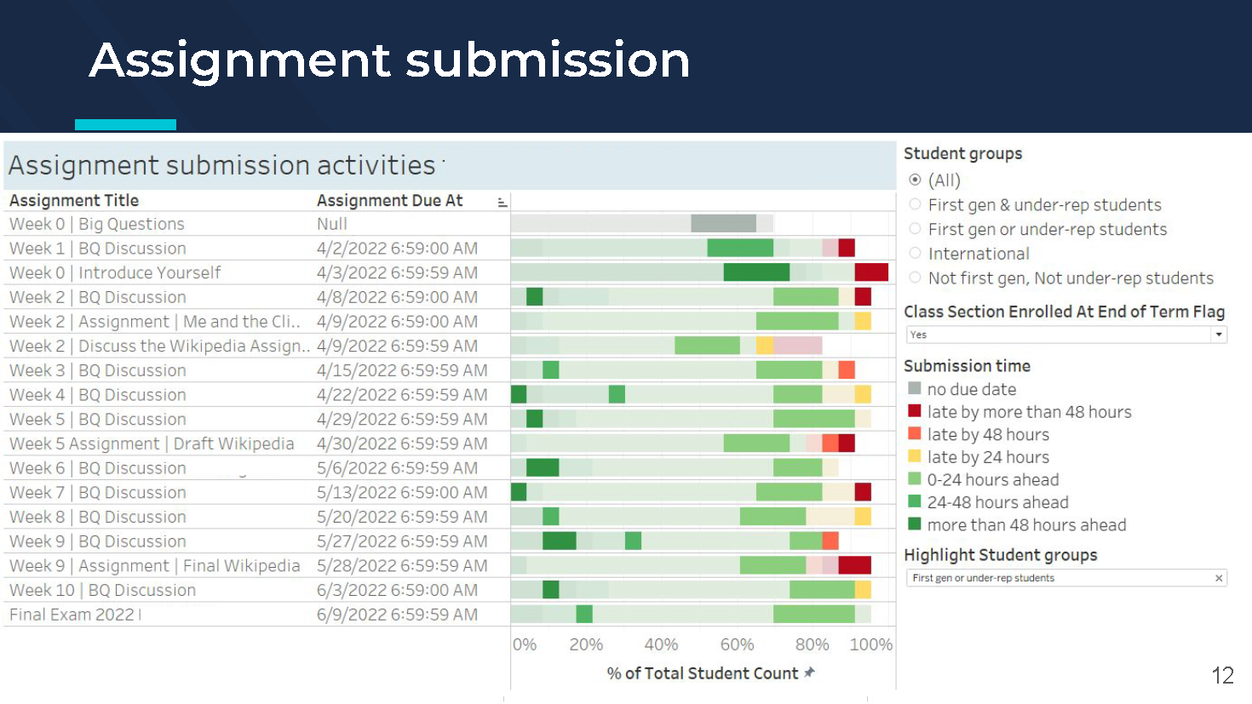Click the pin icon next to axis title
Image resolution: width=1252 pixels, height=704 pixels.
[x=809, y=673]
